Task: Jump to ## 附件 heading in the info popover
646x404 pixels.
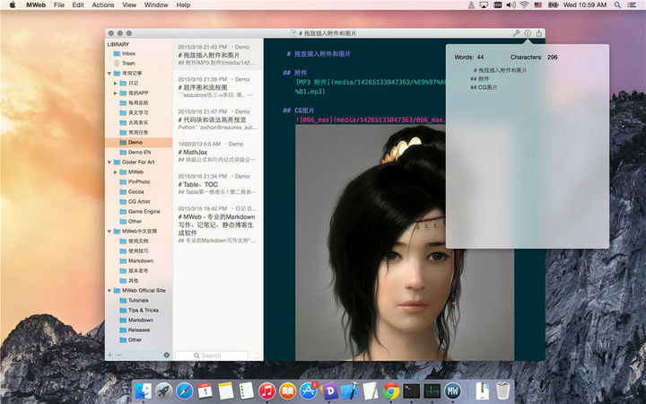Action: coord(479,79)
